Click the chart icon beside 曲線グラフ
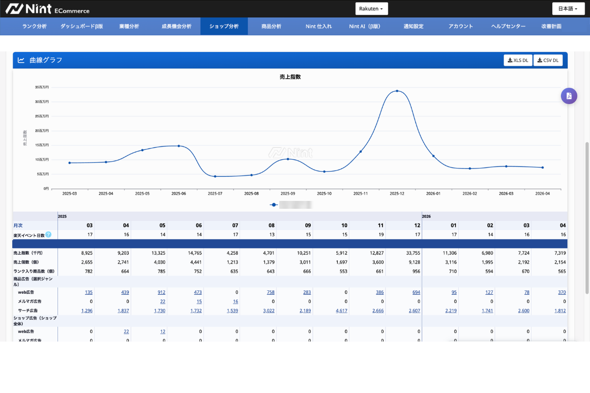The image size is (590, 393). [x=21, y=60]
